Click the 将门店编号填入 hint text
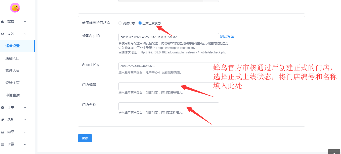Image resolution: width=341 pixels, height=154 pixels. click(x=151, y=93)
